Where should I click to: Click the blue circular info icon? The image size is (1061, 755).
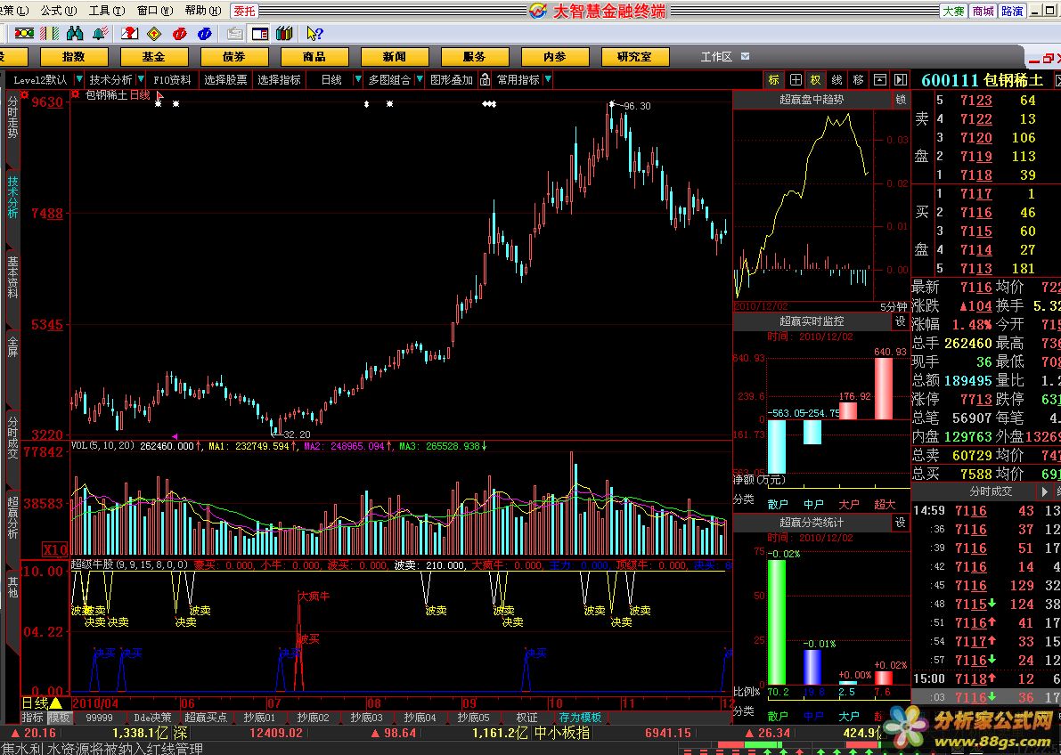point(204,33)
